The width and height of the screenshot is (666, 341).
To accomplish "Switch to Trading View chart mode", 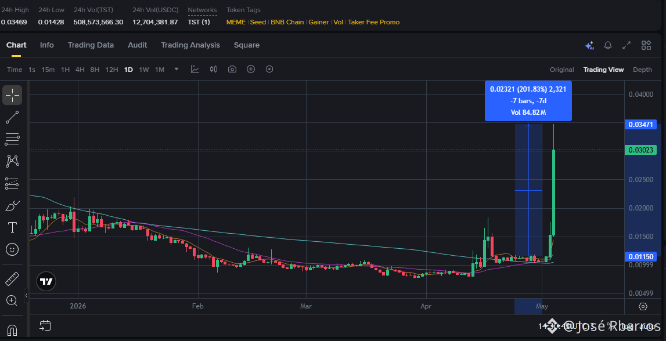I will pyautogui.click(x=603, y=70).
